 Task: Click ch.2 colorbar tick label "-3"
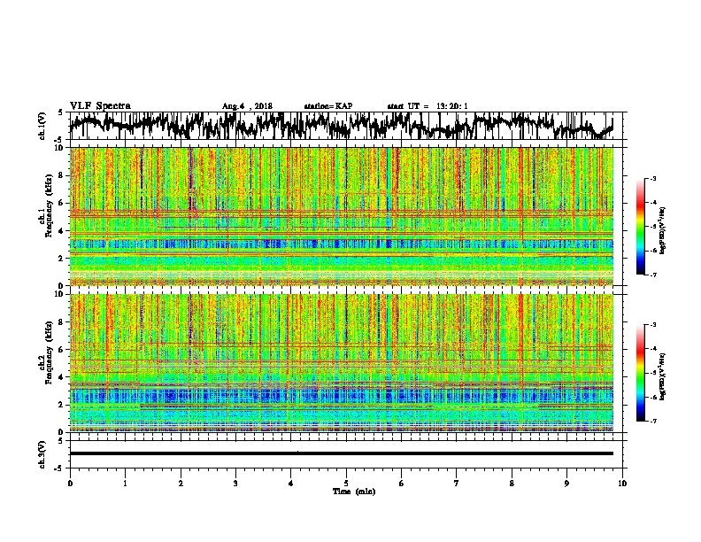coord(652,325)
